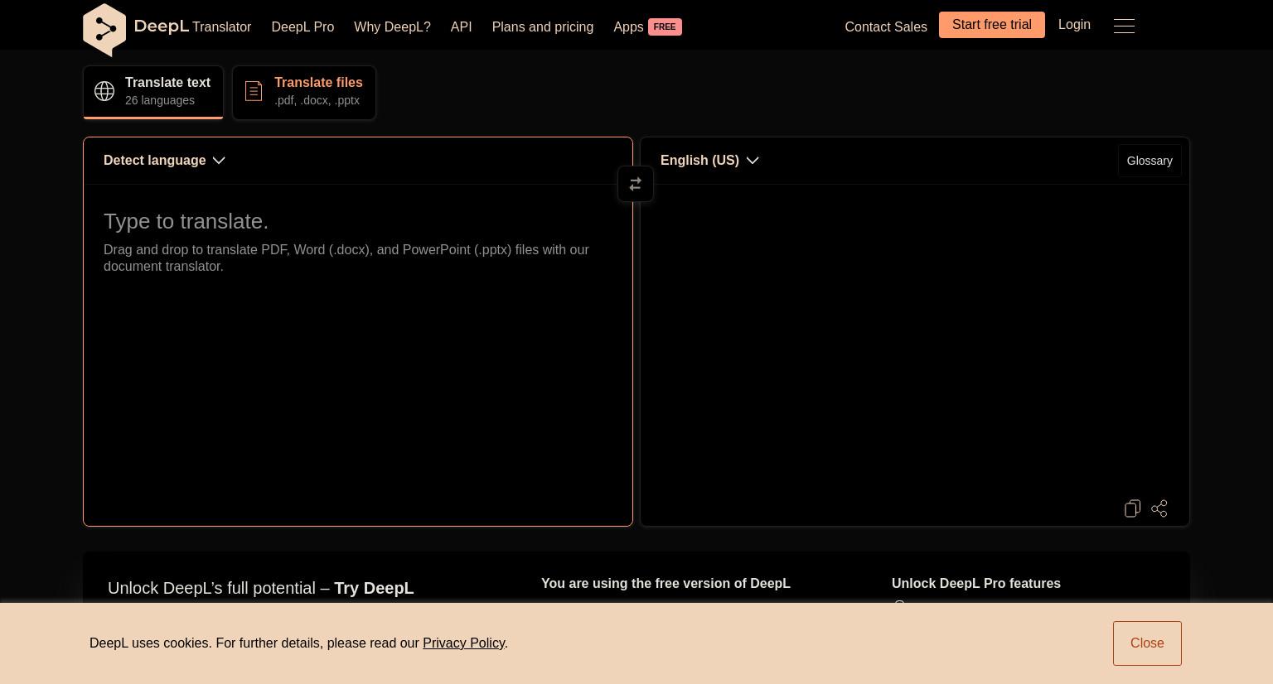Swap source and target languages
1273x684 pixels.
[x=636, y=184]
